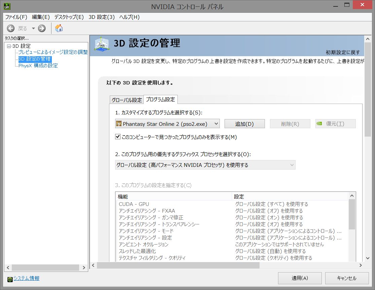Open the ヘルプ(H) menu
Screen dimensions: 375x290
(x=129, y=17)
